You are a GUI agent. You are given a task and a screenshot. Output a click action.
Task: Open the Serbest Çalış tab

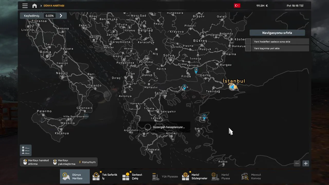tap(135, 177)
